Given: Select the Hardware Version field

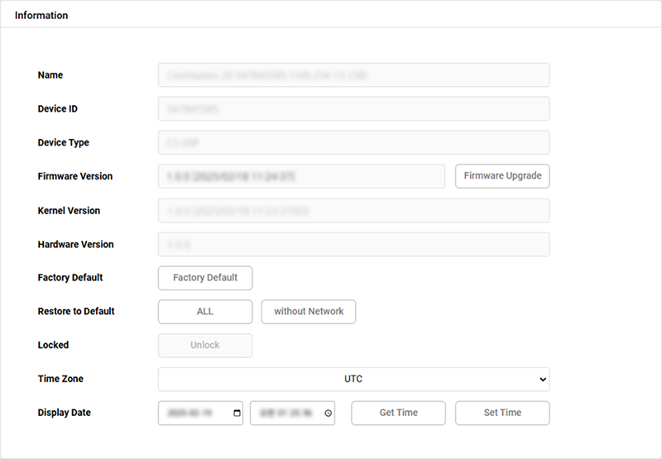Looking at the screenshot, I should (x=353, y=245).
